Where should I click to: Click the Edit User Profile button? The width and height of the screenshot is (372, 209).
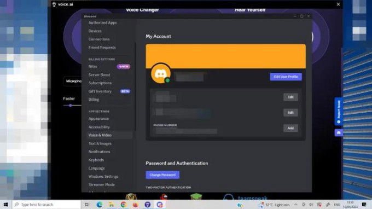(286, 77)
